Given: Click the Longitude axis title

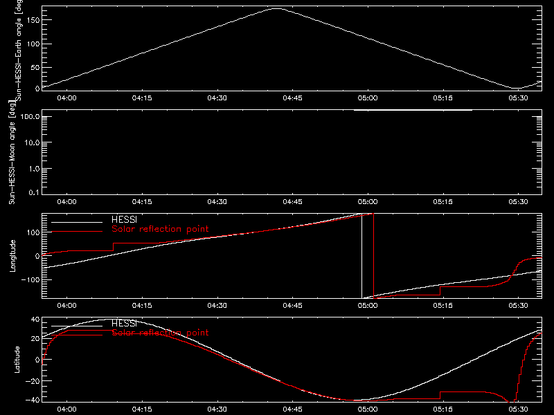Looking at the screenshot, I should [12, 256].
